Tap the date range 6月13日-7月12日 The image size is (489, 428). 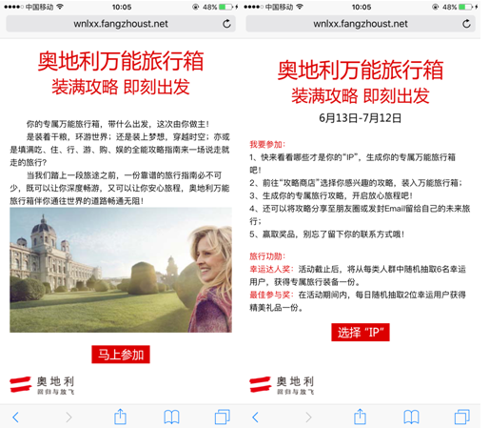point(361,118)
